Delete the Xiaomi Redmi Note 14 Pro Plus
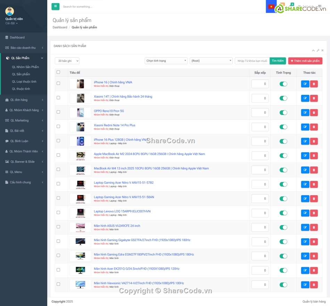The width and height of the screenshot is (330, 306). (x=314, y=127)
